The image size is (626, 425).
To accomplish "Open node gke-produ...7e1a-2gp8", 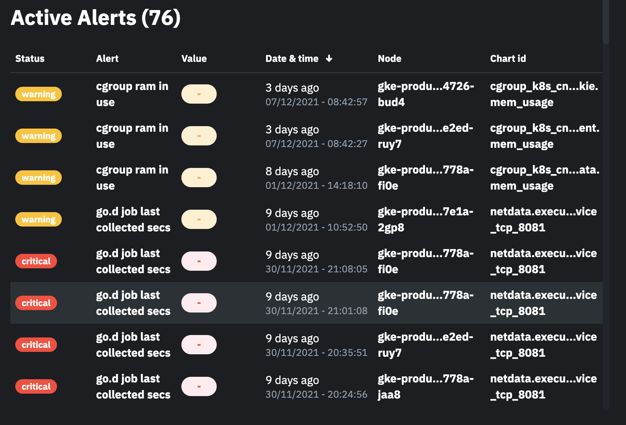I will tap(425, 219).
